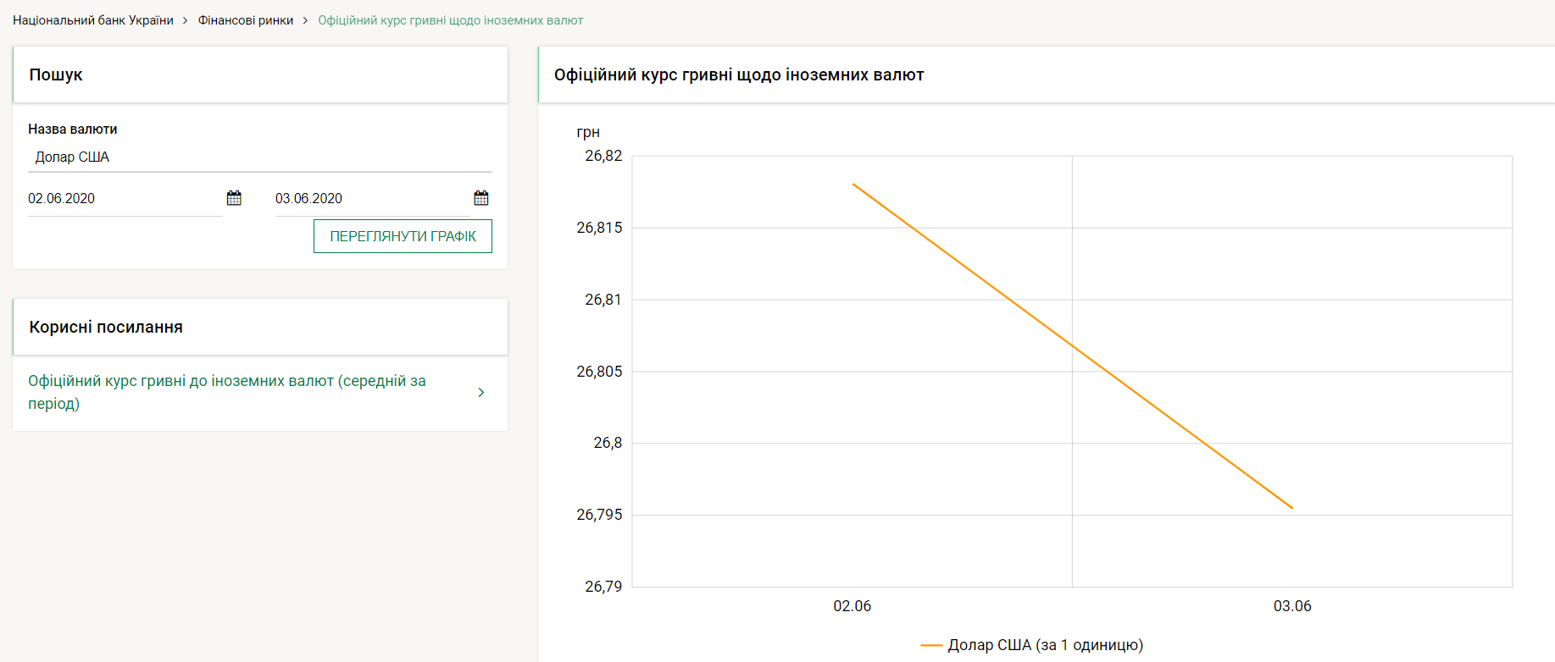Open calendar picker for end date 03.06.2020
1555x662 pixels.
pyautogui.click(x=481, y=198)
